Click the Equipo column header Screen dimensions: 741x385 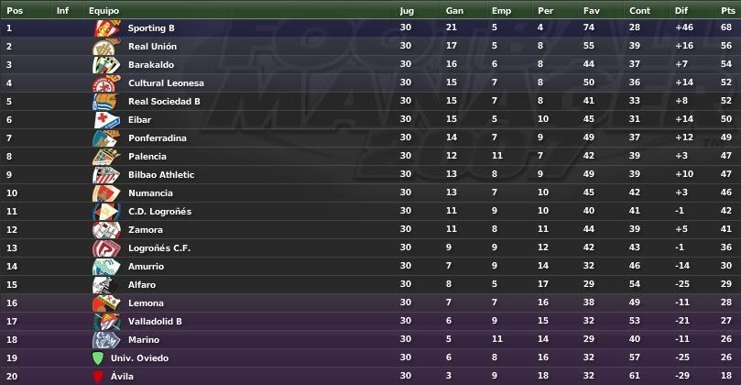(x=104, y=11)
